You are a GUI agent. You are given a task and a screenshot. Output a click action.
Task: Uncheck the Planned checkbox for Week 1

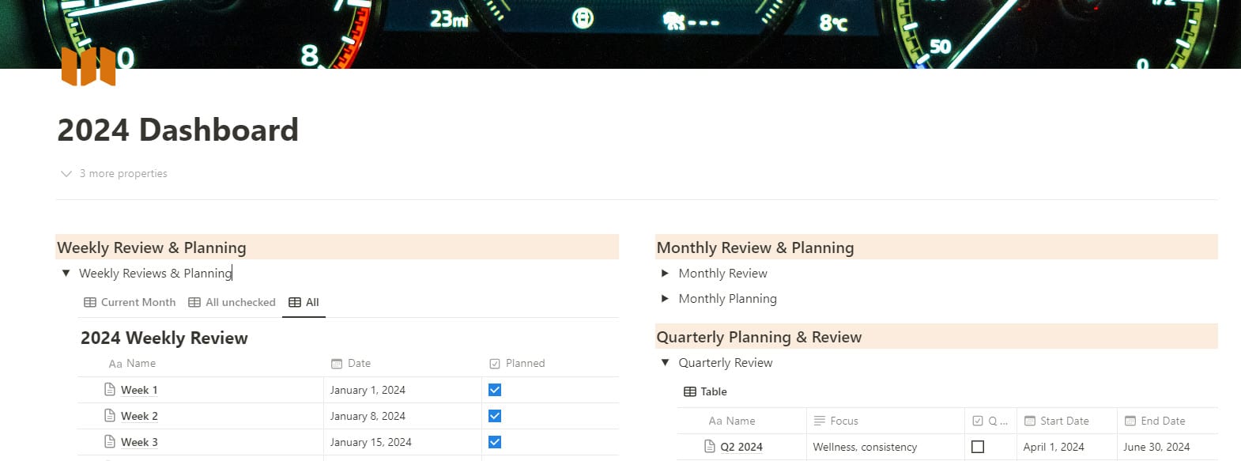pos(495,390)
